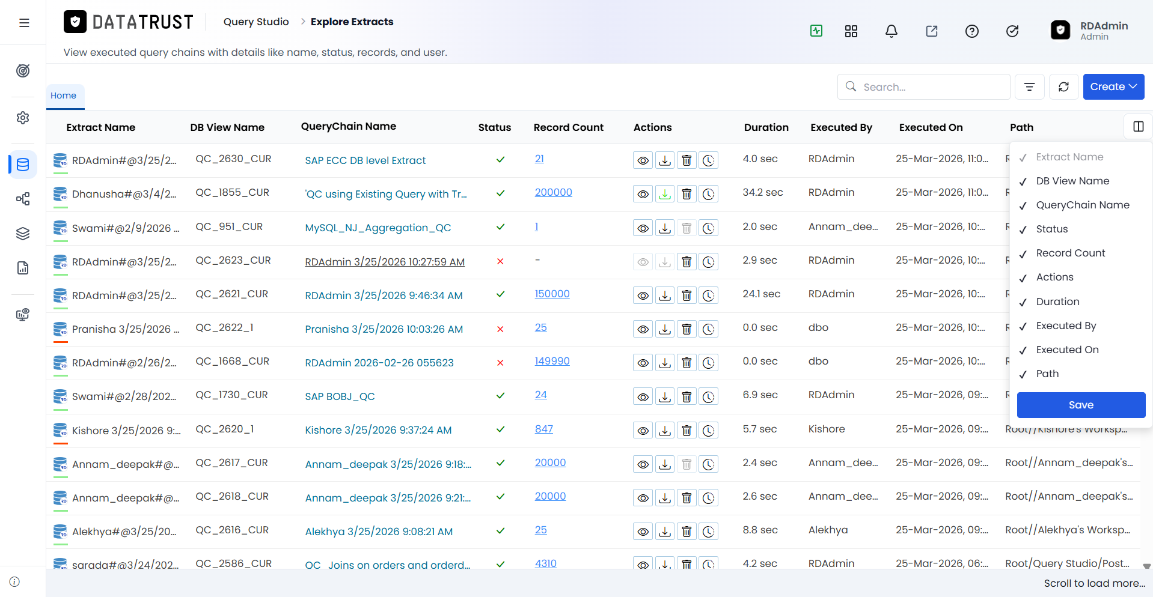This screenshot has height=597, width=1153.
Task: Open the help question mark icon
Action: pos(972,31)
